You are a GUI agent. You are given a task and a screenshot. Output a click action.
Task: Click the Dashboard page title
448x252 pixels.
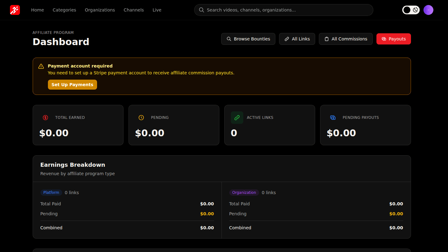coord(61,42)
